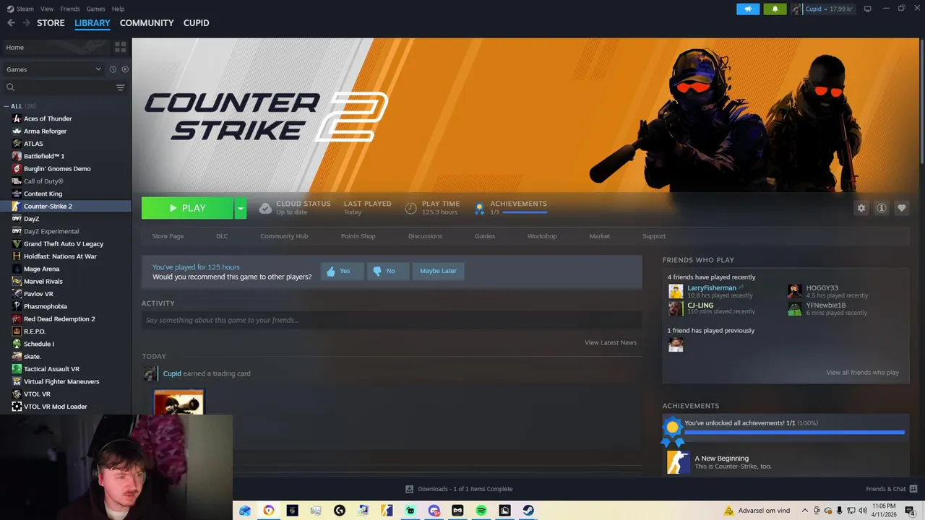Show hidden tray icons chevron
Viewport: 925px width, 520px height.
(805, 511)
